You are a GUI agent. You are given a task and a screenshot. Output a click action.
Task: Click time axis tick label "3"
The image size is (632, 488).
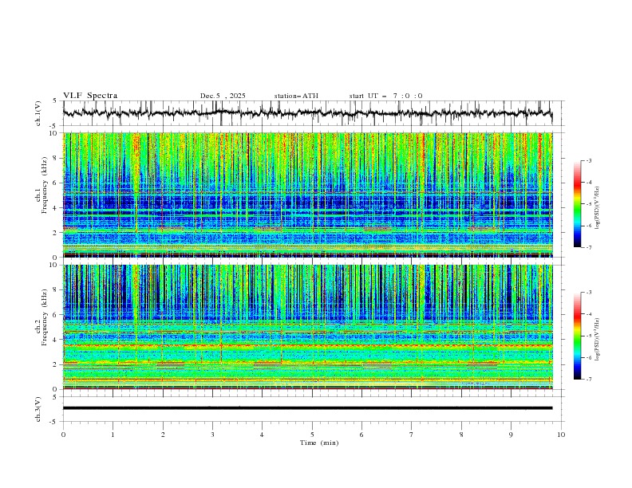[212, 435]
